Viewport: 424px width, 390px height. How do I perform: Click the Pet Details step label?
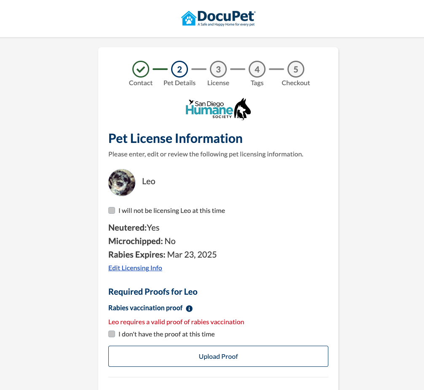tap(180, 83)
